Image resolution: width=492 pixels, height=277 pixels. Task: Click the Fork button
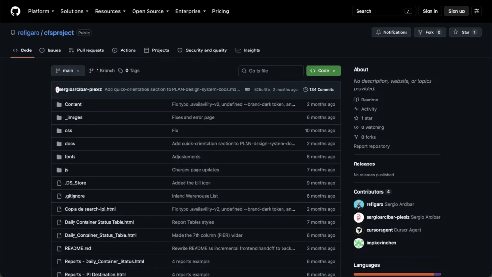point(430,32)
